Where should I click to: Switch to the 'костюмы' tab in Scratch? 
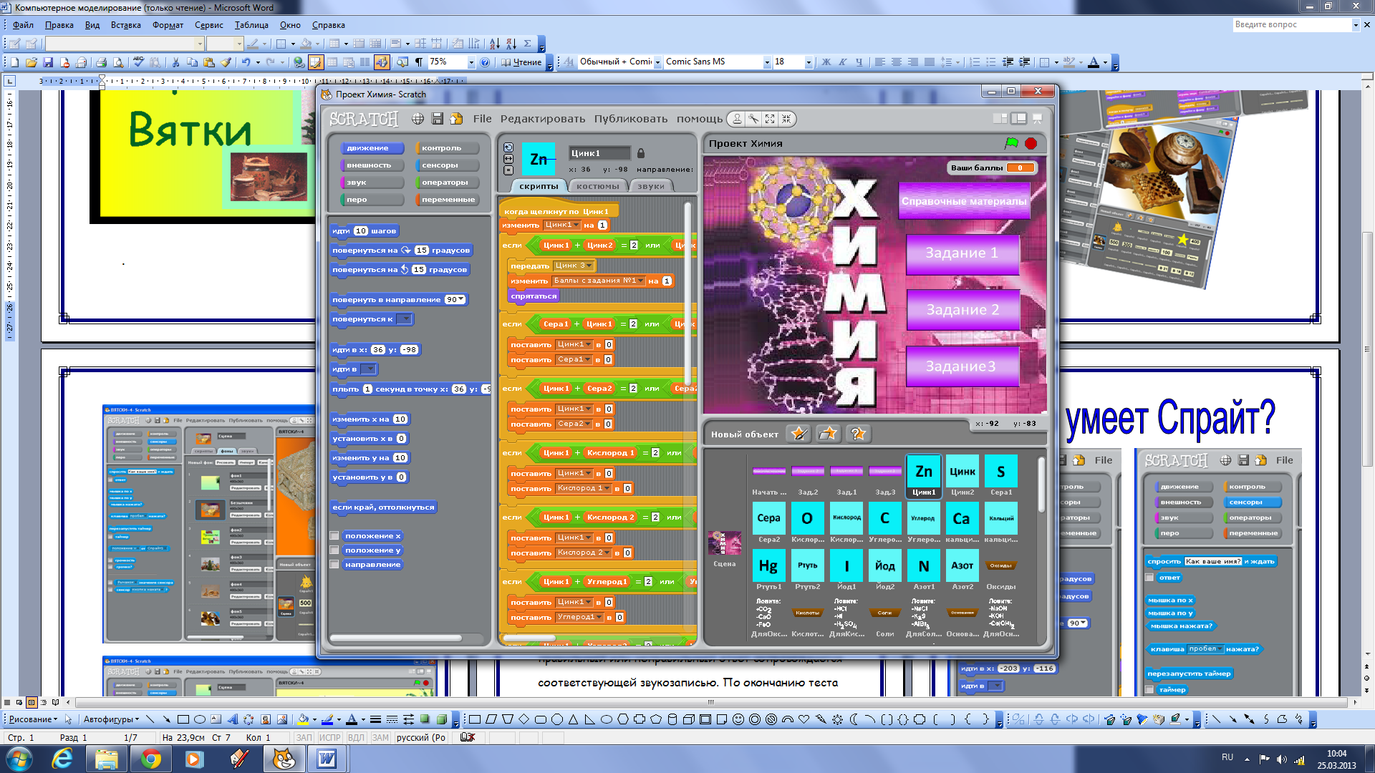[x=597, y=186]
